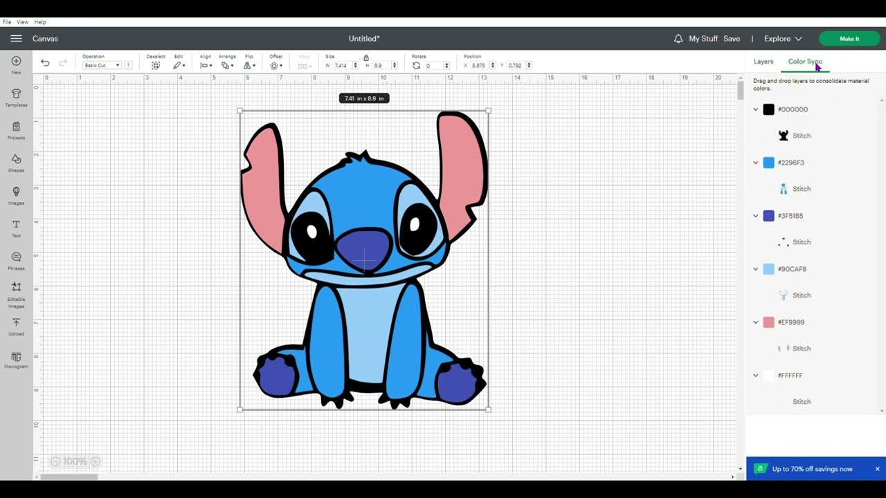Open the Operation Basic Cut dropdown

pyautogui.click(x=101, y=65)
